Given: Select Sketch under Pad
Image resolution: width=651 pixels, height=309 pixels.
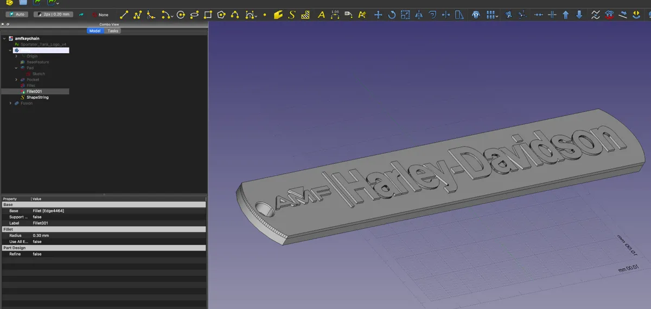Looking at the screenshot, I should pos(39,74).
